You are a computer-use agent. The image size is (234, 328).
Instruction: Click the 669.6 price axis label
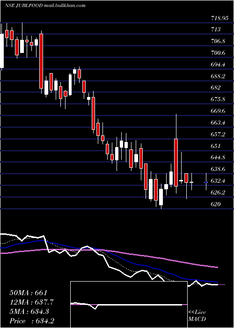pos(218,111)
